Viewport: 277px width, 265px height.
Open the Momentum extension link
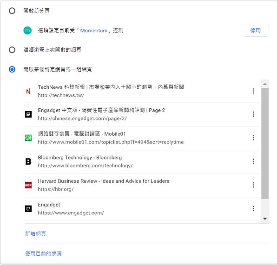point(94,30)
